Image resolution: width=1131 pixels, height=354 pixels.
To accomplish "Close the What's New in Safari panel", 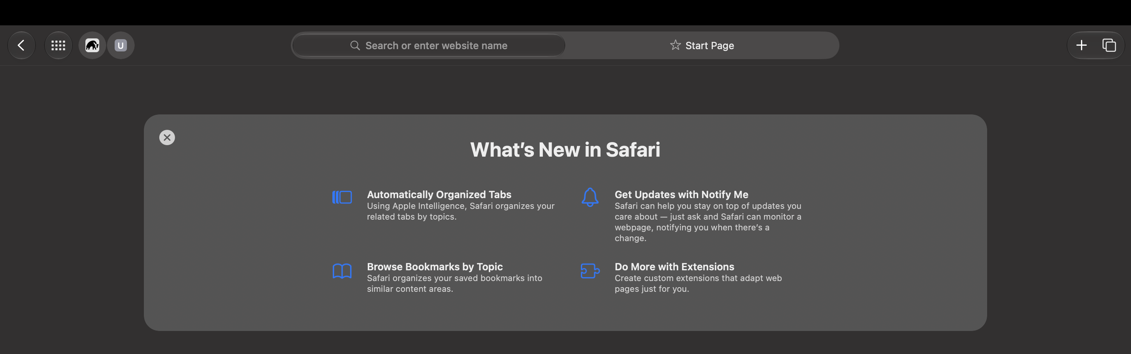I will (x=167, y=137).
